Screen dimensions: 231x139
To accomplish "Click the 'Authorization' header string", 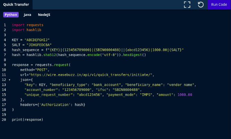I will click(x=54, y=104).
